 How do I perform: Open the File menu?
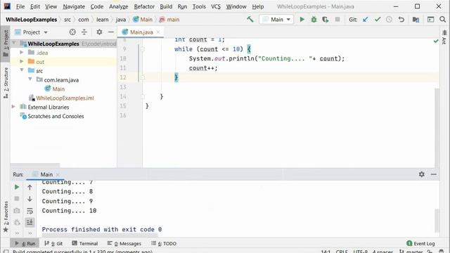pos(20,6)
